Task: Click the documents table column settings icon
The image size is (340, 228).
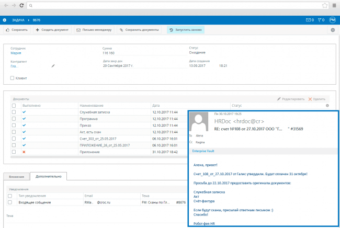Action: click(327, 105)
